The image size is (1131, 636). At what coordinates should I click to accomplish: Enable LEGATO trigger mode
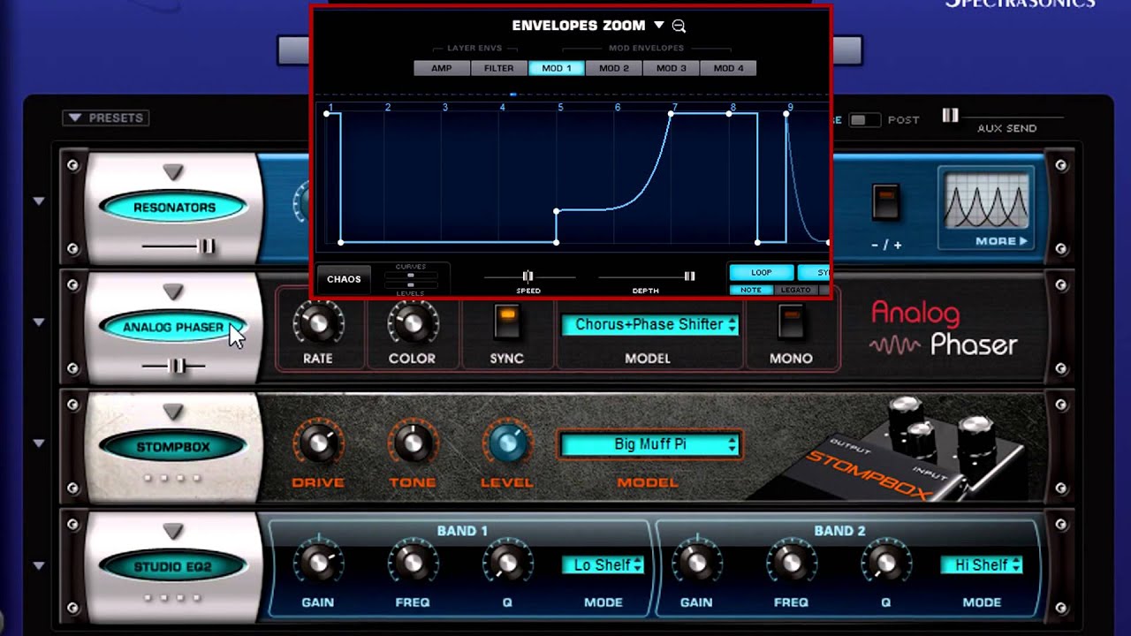click(796, 290)
